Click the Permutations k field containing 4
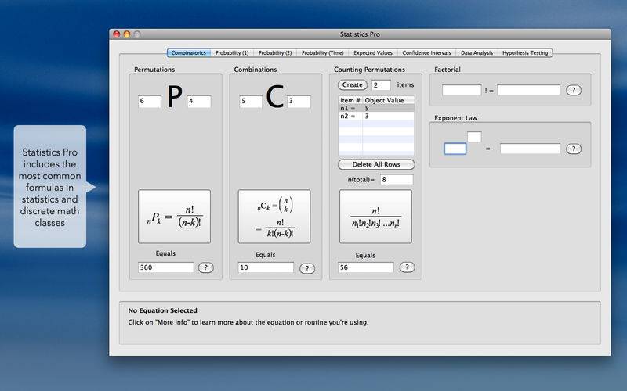Image resolution: width=627 pixels, height=391 pixels. coord(199,102)
